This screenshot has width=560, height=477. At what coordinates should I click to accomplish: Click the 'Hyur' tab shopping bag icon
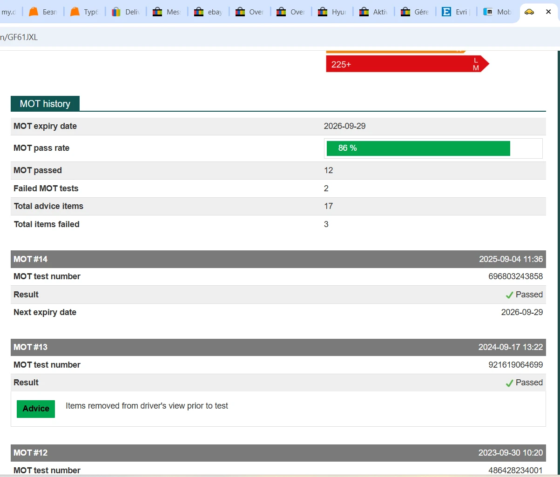pos(323,12)
